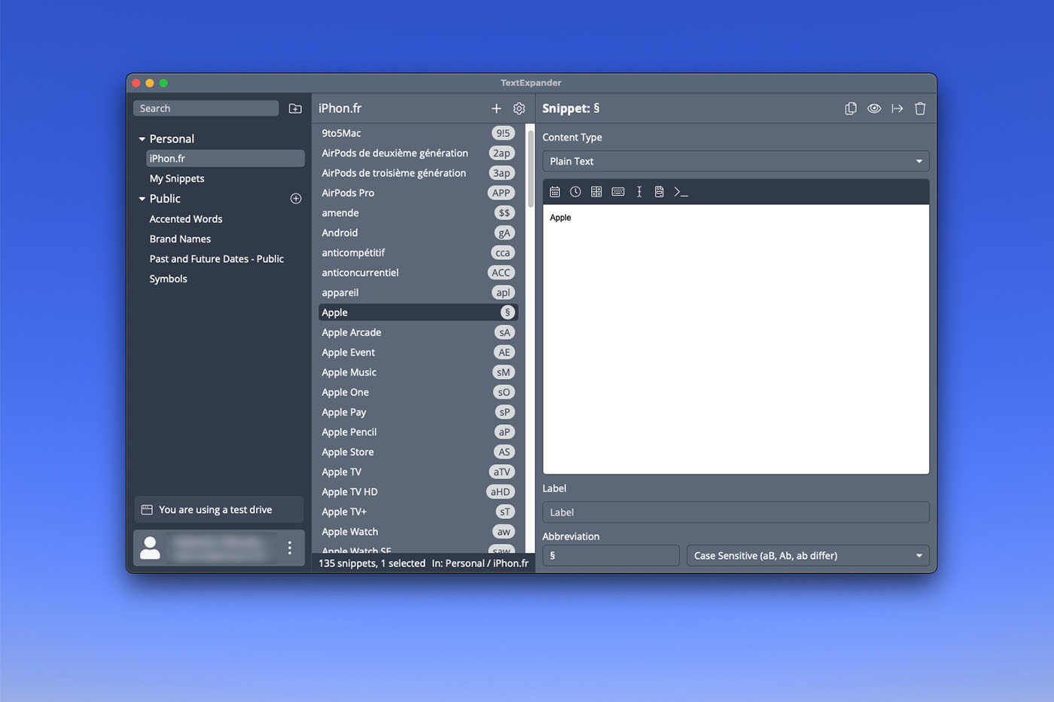Select the Brand Names group
Viewport: 1054px width, 702px height.
point(180,239)
